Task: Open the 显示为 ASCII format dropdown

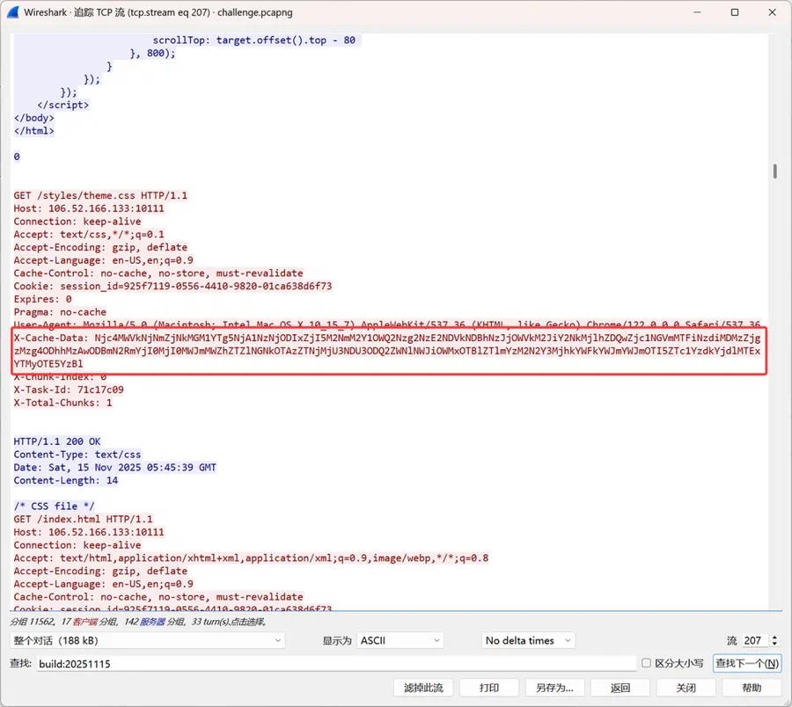Action: coord(400,640)
